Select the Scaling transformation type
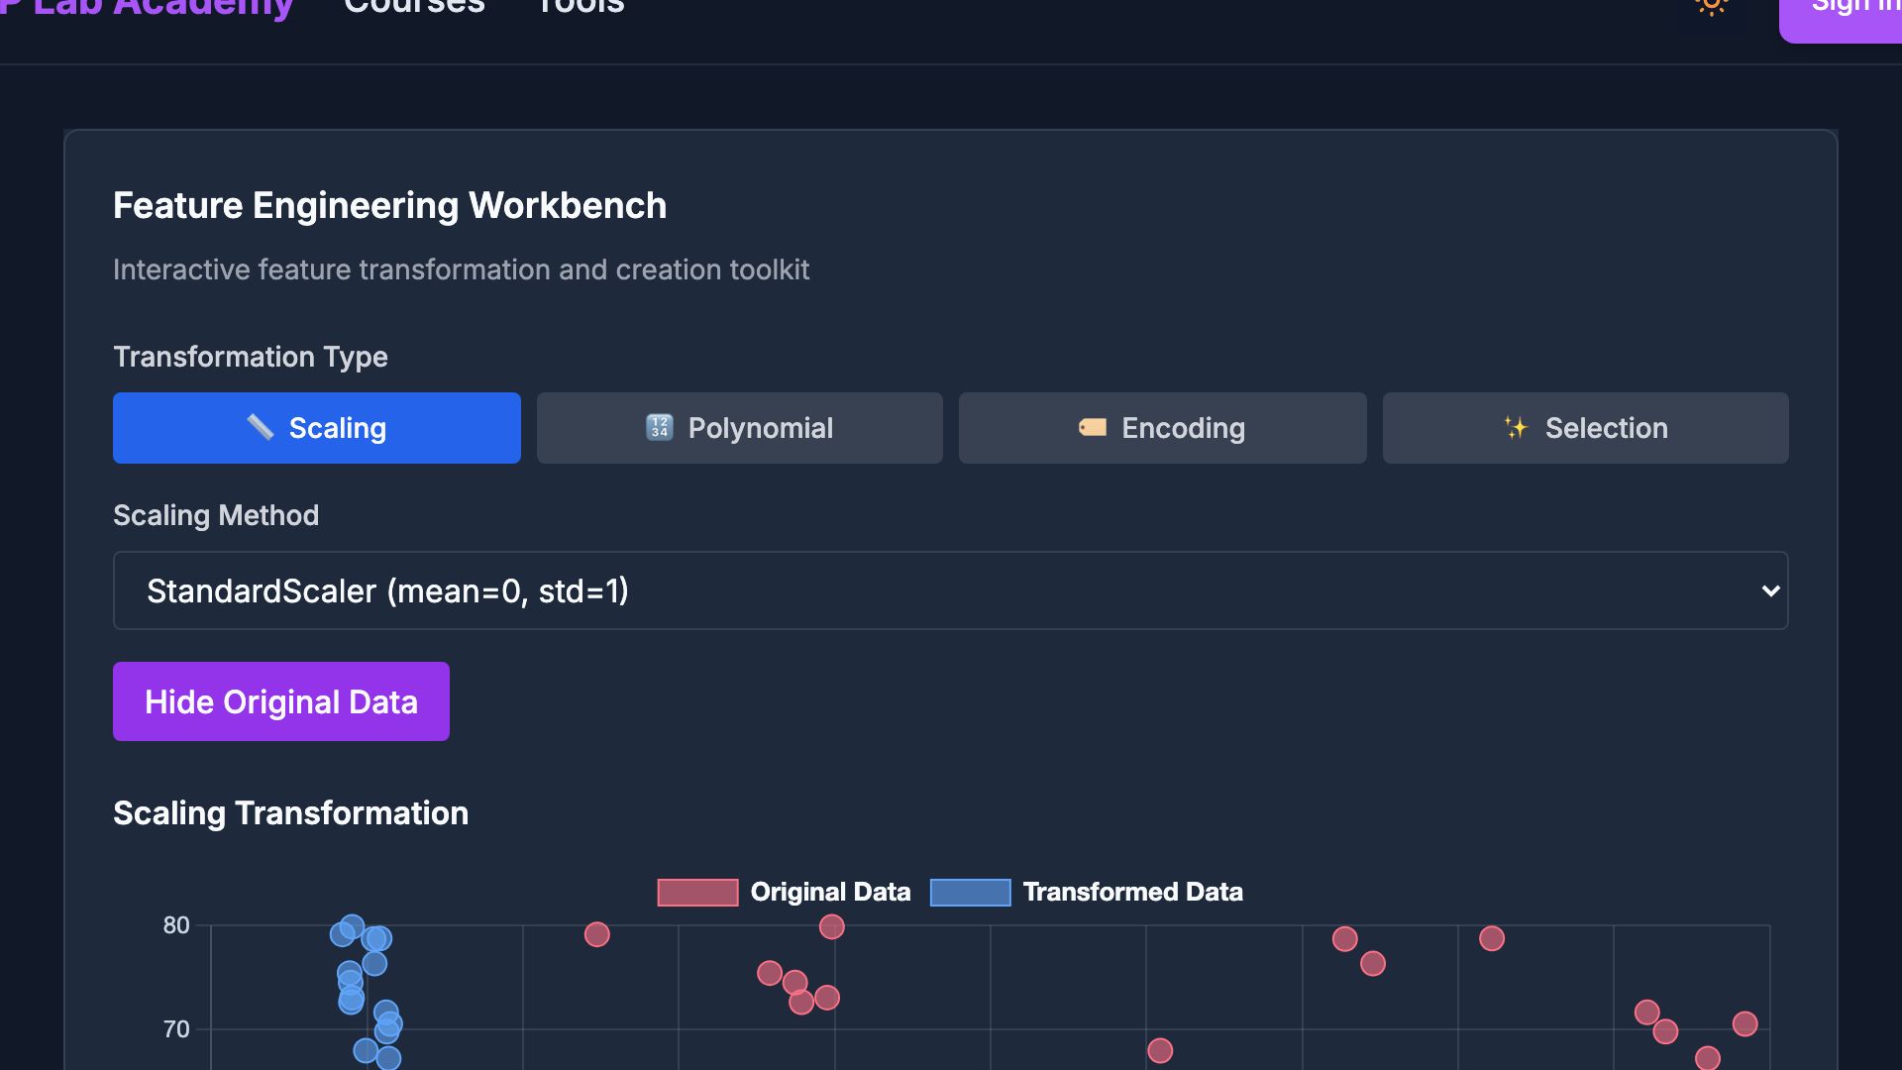1902x1070 pixels. [317, 428]
